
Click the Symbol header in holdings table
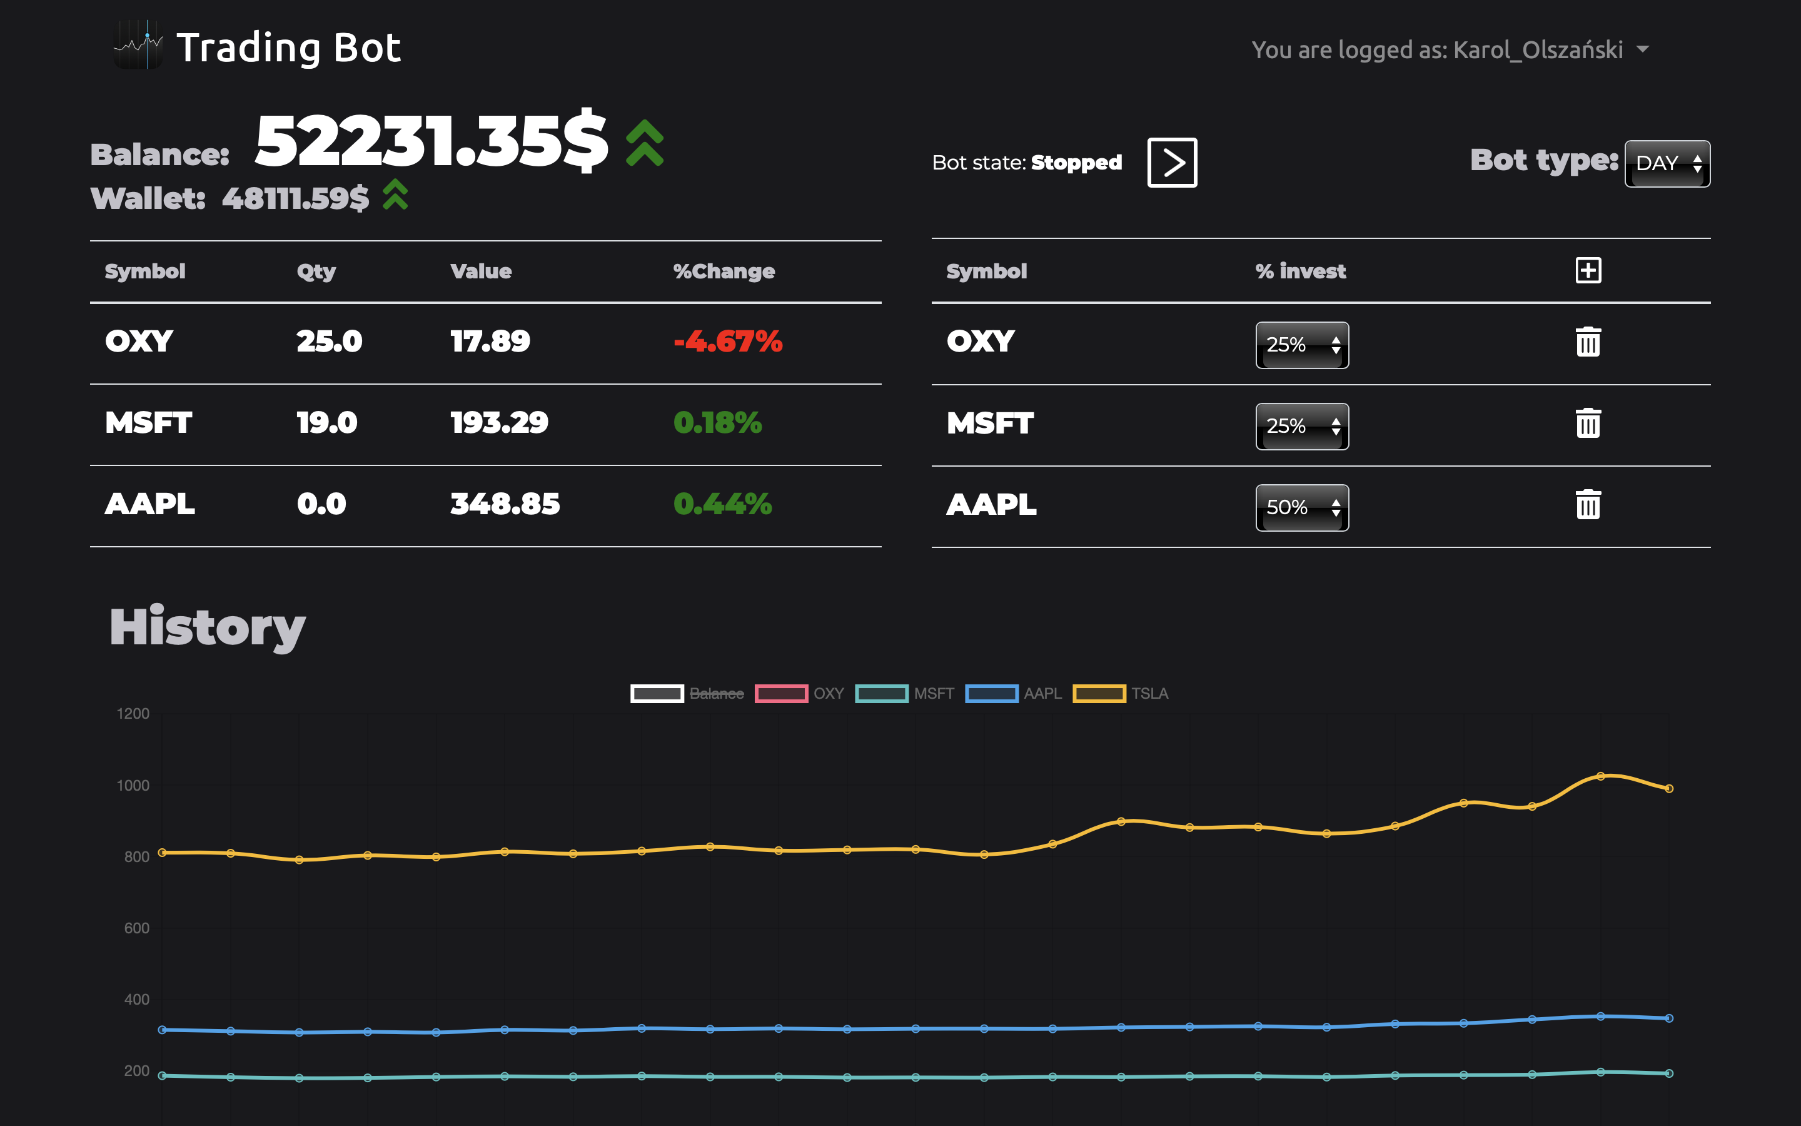tap(145, 271)
